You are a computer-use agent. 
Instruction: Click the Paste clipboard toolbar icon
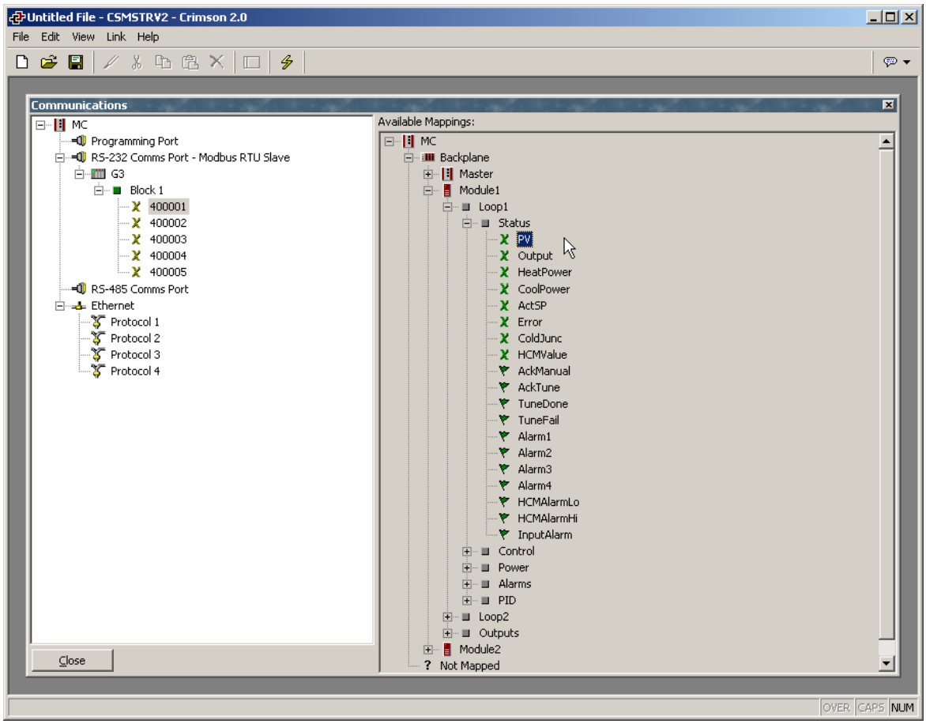[x=190, y=62]
